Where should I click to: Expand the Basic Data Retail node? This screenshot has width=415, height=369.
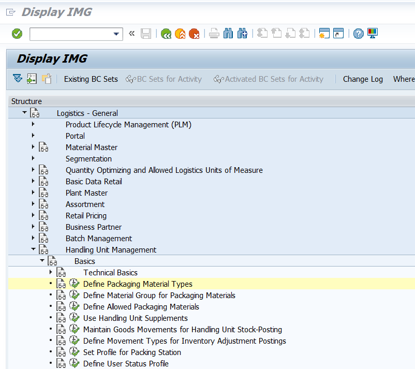tap(33, 181)
